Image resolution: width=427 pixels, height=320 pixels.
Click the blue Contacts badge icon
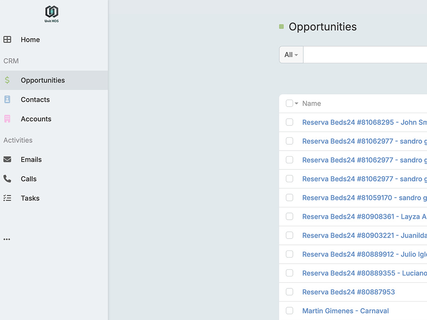[7, 99]
